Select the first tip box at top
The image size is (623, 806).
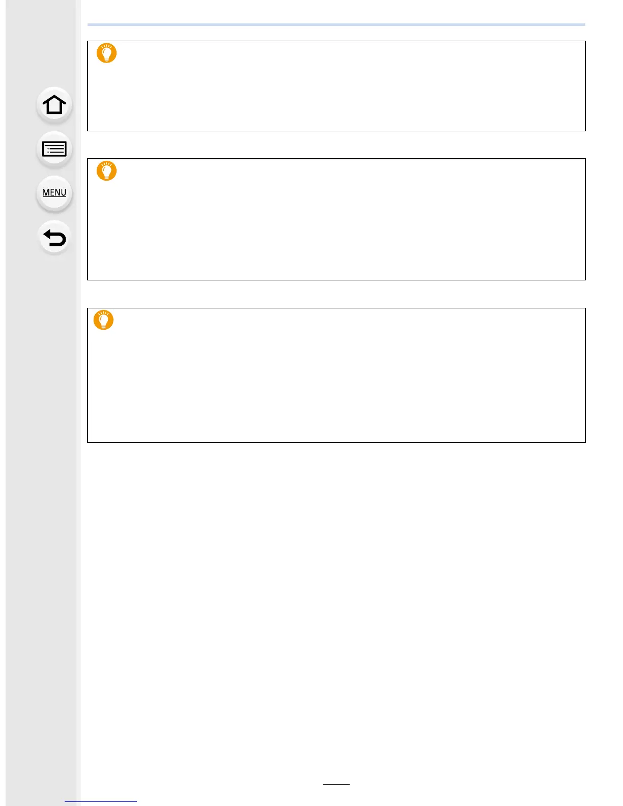336,86
